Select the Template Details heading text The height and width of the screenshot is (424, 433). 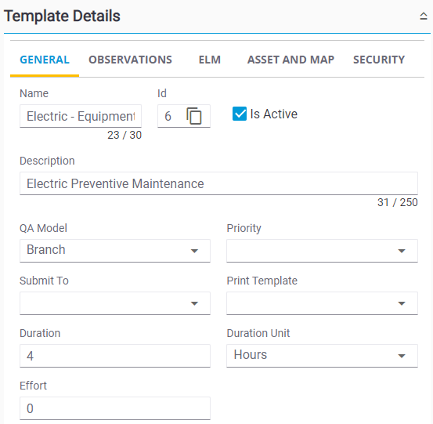click(x=62, y=16)
